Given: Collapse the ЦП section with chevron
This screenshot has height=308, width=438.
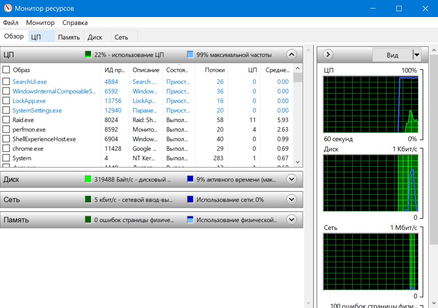Looking at the screenshot, I should point(291,54).
